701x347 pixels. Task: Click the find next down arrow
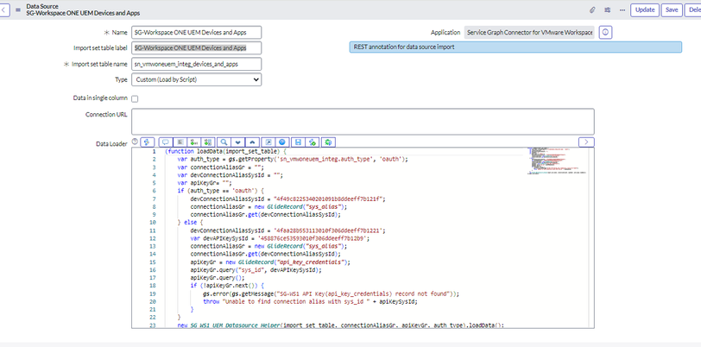point(238,142)
